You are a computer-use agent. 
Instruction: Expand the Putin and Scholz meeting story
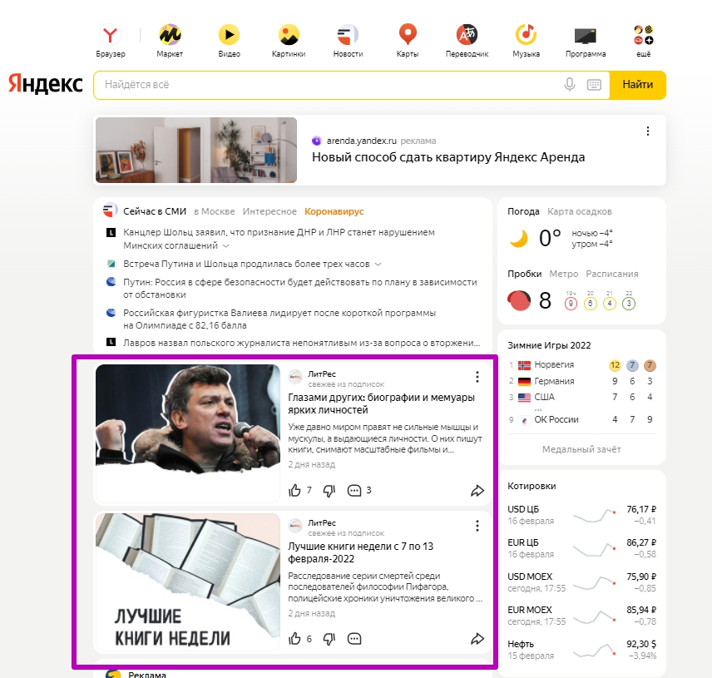[378, 265]
